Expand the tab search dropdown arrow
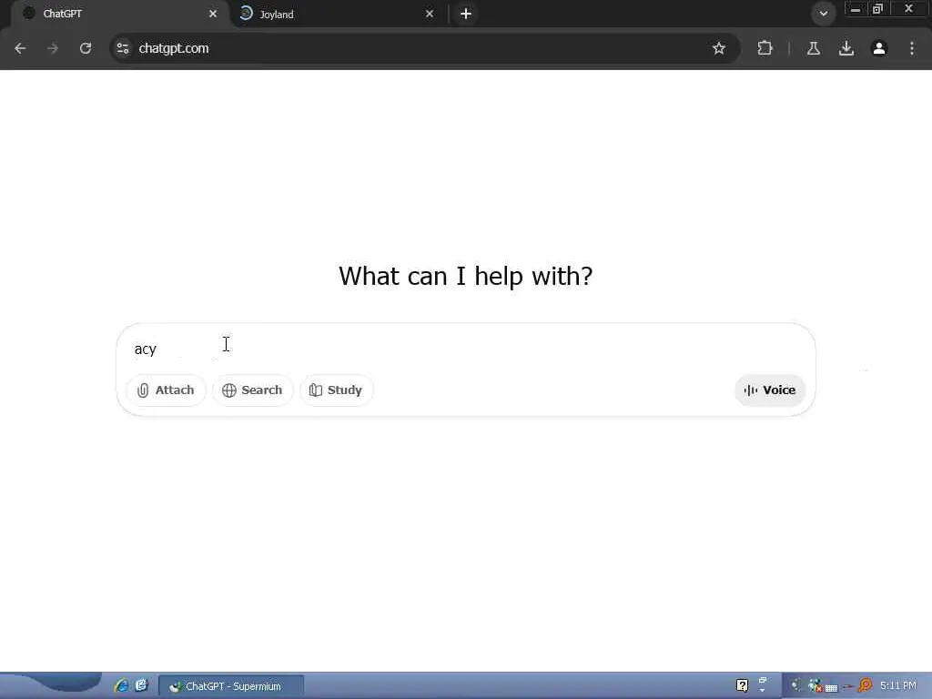 pos(823,14)
